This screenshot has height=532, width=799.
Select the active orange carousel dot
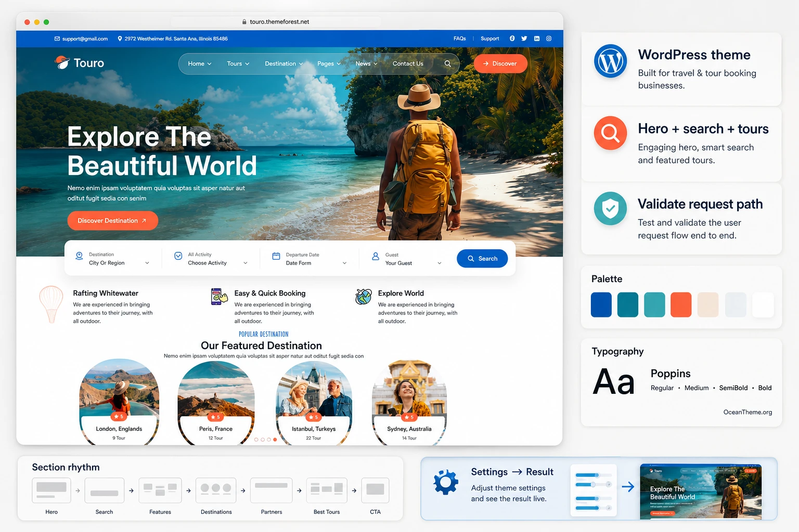pos(275,440)
